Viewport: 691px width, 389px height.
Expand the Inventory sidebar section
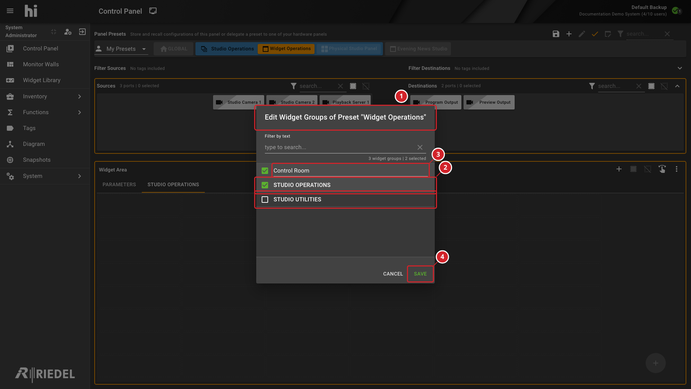click(45, 97)
